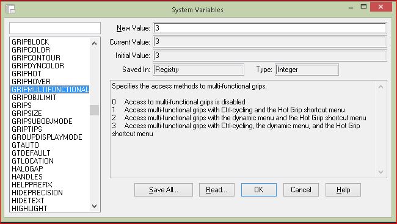Screen dimensions: 397x224
Task: Pick GROUPDISPLAYMODE in the list
Action: click(47, 137)
